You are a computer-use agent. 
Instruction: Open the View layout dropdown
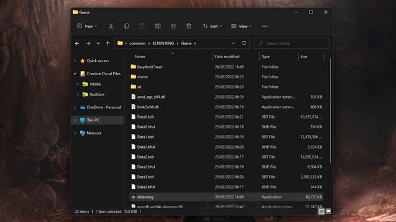click(x=241, y=26)
